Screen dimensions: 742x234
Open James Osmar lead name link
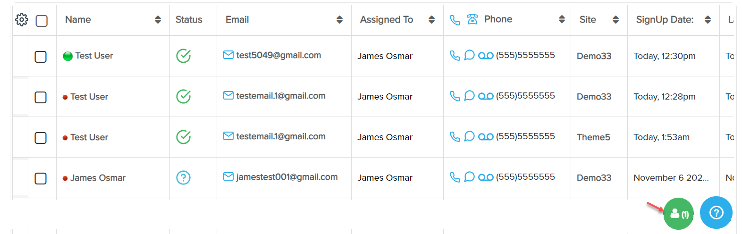click(98, 178)
